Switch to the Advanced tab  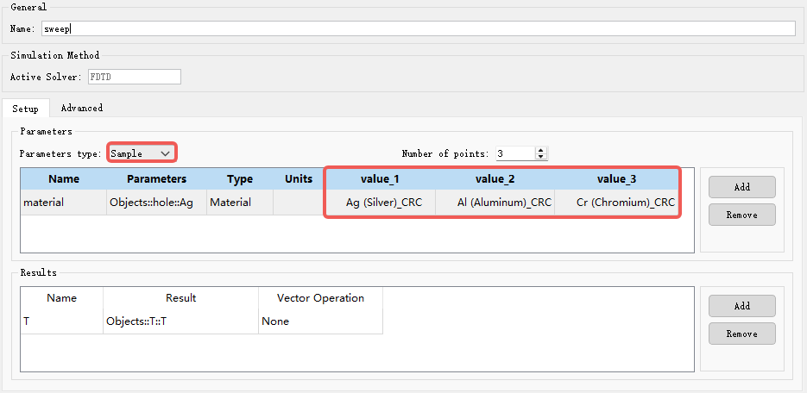(82, 108)
